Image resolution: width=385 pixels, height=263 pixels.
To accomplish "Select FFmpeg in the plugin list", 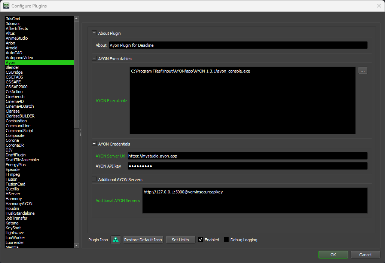I will click(39, 174).
